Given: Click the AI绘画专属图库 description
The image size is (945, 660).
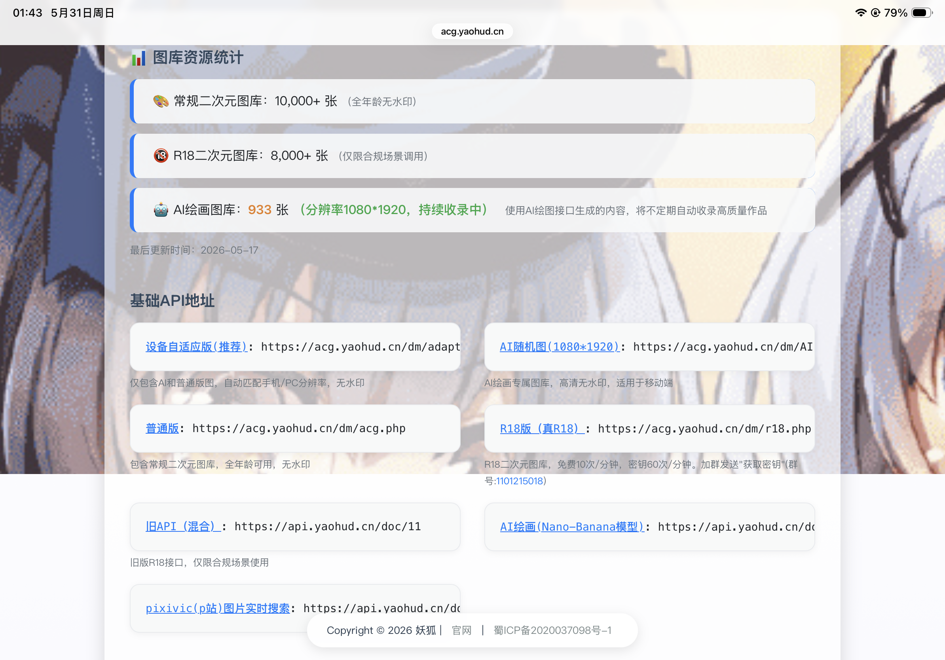Looking at the screenshot, I should (x=578, y=383).
